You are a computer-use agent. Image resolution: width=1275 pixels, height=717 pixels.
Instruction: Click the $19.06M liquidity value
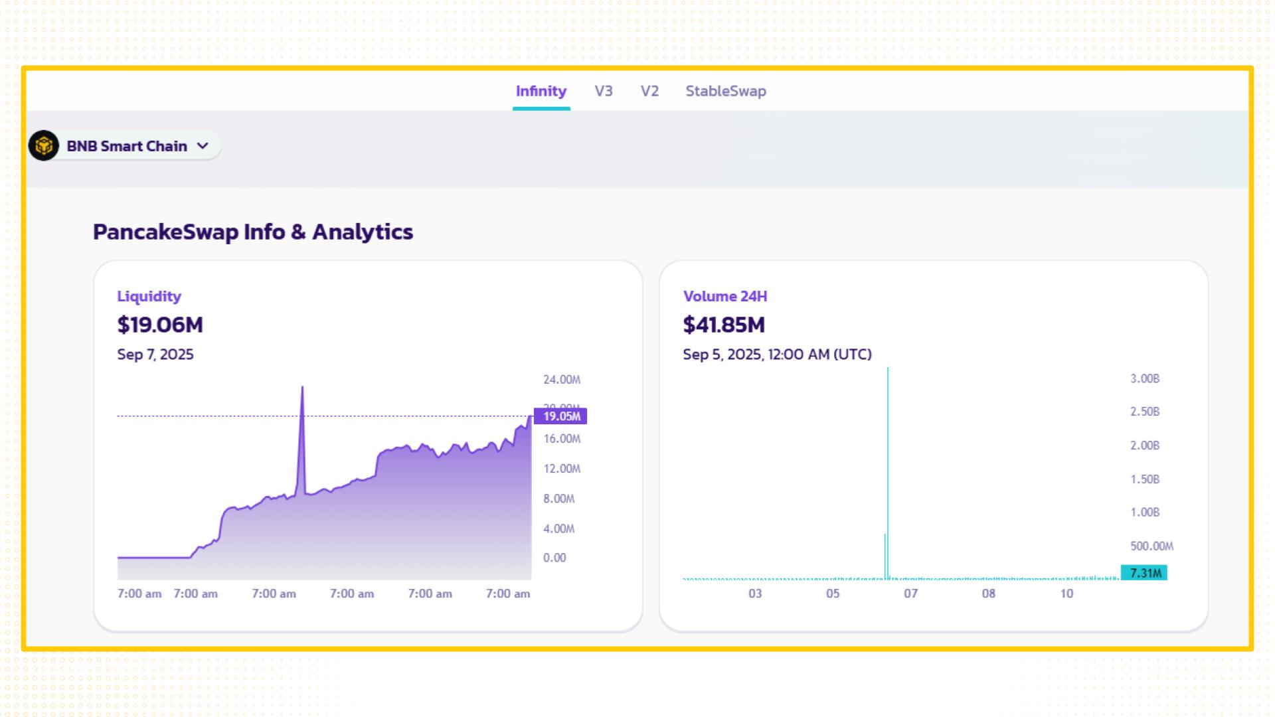tap(160, 325)
